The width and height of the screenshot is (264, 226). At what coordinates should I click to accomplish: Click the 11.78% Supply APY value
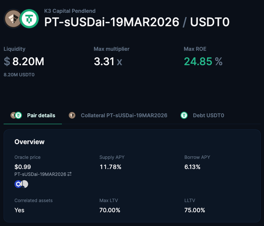110,167
